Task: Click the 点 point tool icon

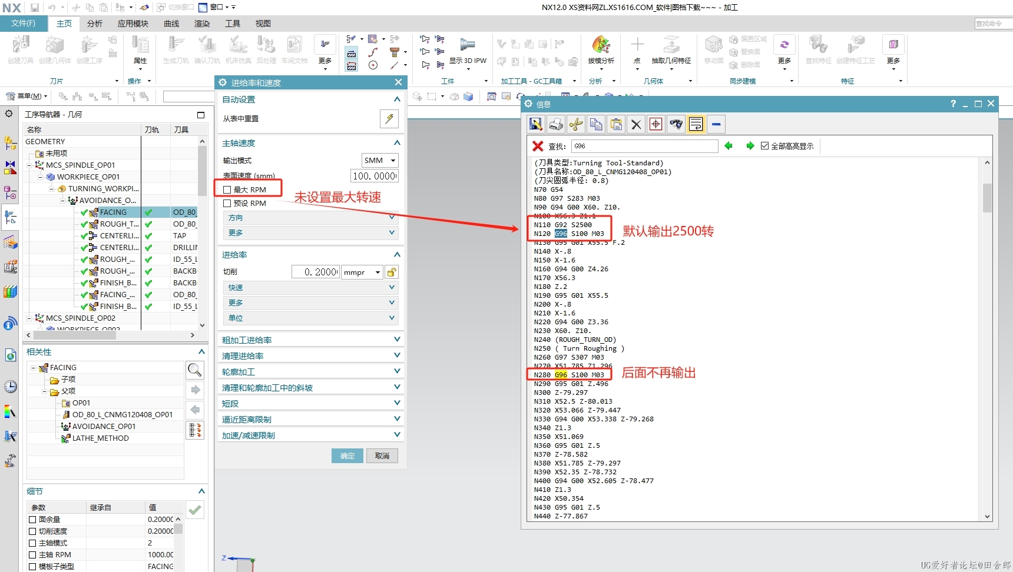Action: tap(637, 45)
